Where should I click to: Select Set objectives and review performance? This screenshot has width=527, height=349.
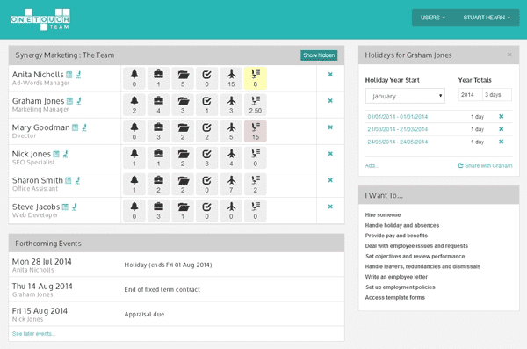coord(415,256)
